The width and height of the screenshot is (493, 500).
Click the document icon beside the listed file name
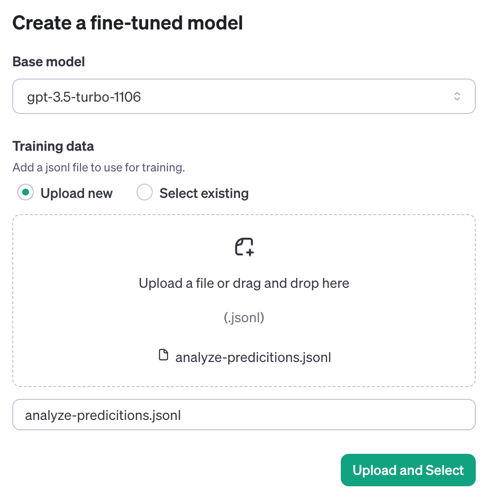[x=164, y=356]
